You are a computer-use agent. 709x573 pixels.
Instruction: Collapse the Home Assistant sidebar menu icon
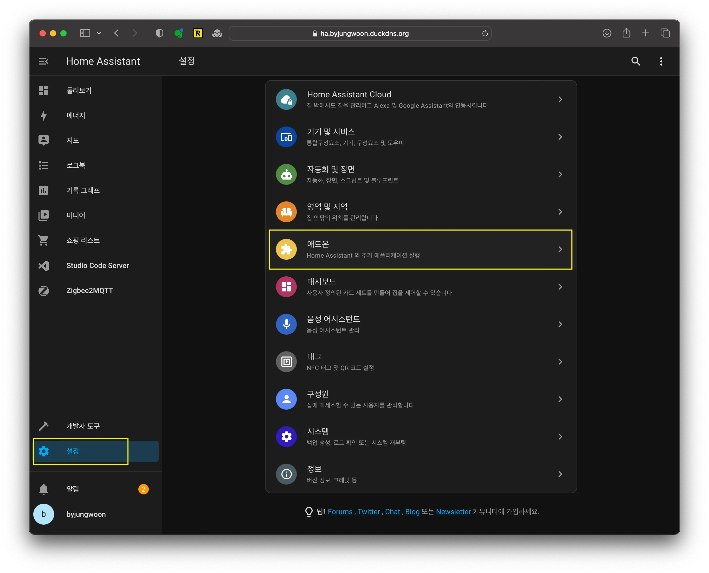[43, 61]
